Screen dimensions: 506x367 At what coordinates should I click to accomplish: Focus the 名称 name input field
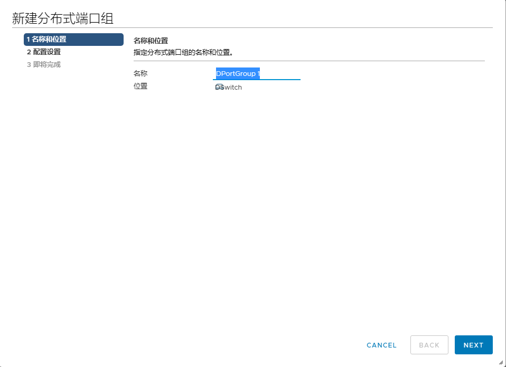pos(256,74)
